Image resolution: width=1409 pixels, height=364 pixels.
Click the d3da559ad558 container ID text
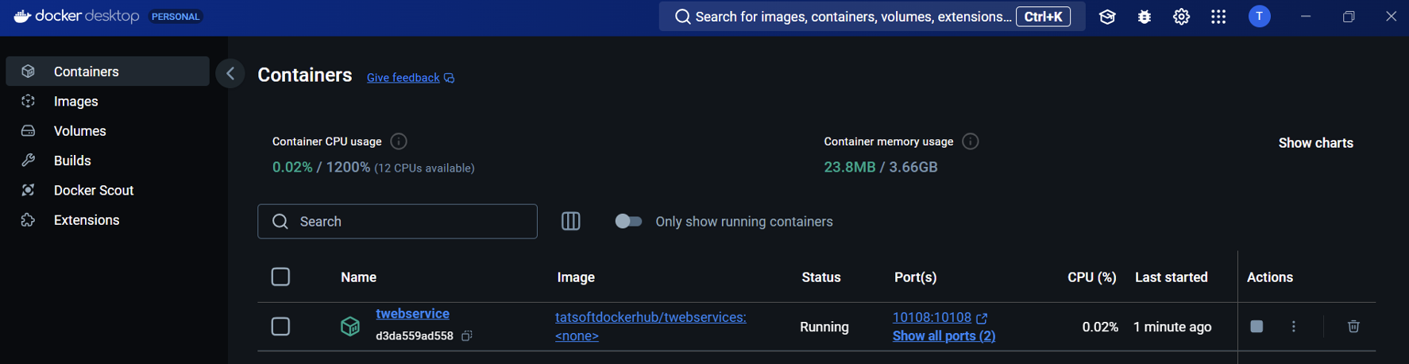click(x=415, y=336)
